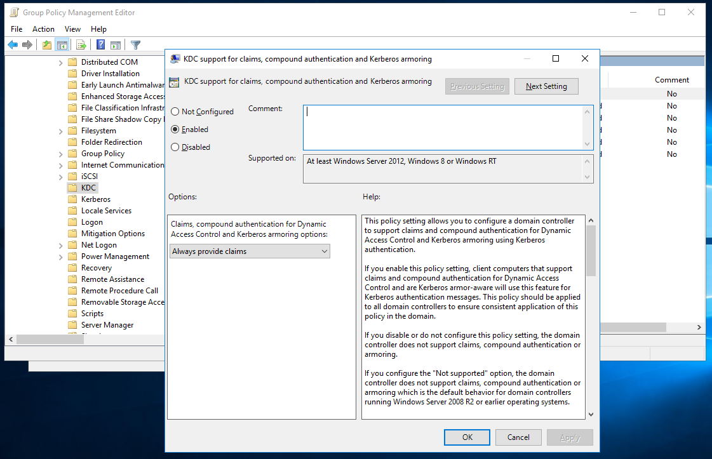Select the Server Manager tree item
Viewport: 712px width, 459px height.
pos(107,324)
